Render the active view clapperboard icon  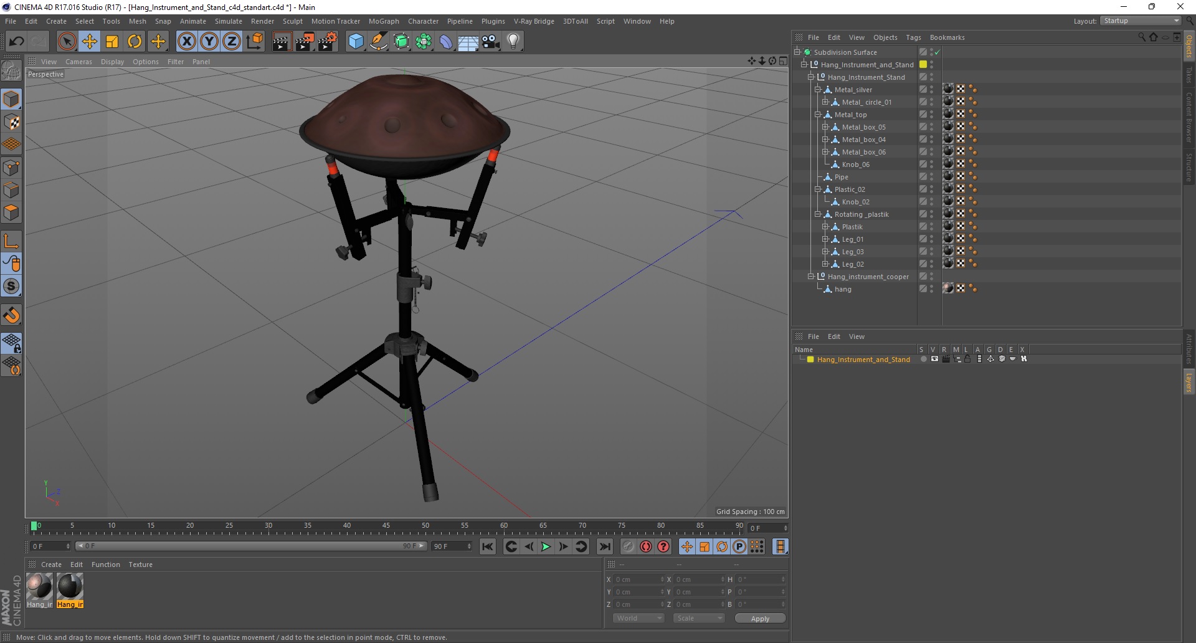pos(282,42)
